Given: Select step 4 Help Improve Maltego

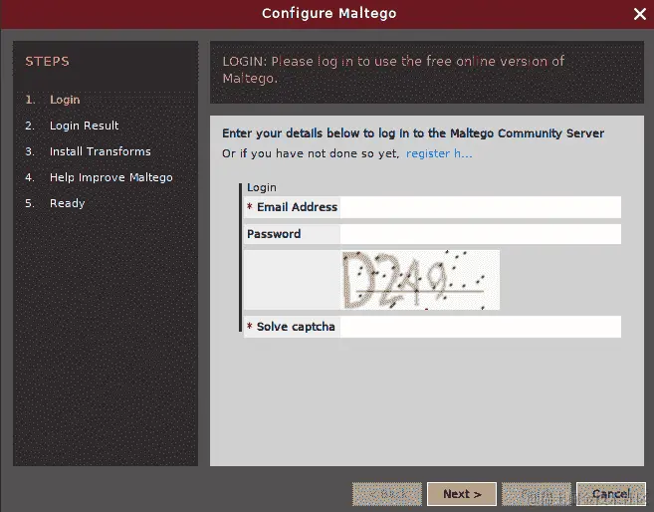Looking at the screenshot, I should point(99,177).
